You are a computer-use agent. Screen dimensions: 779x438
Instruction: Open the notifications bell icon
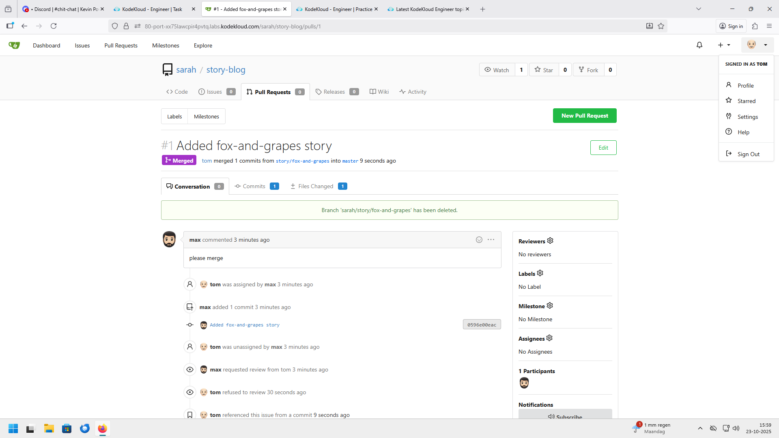[699, 45]
